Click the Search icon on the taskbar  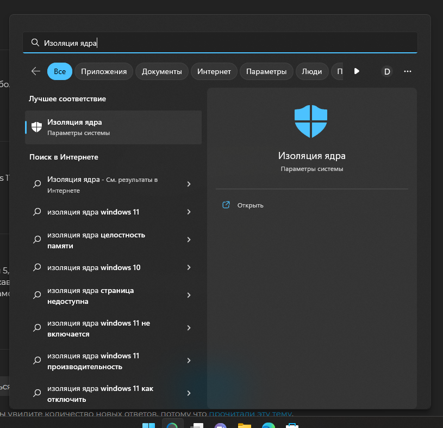click(172, 425)
